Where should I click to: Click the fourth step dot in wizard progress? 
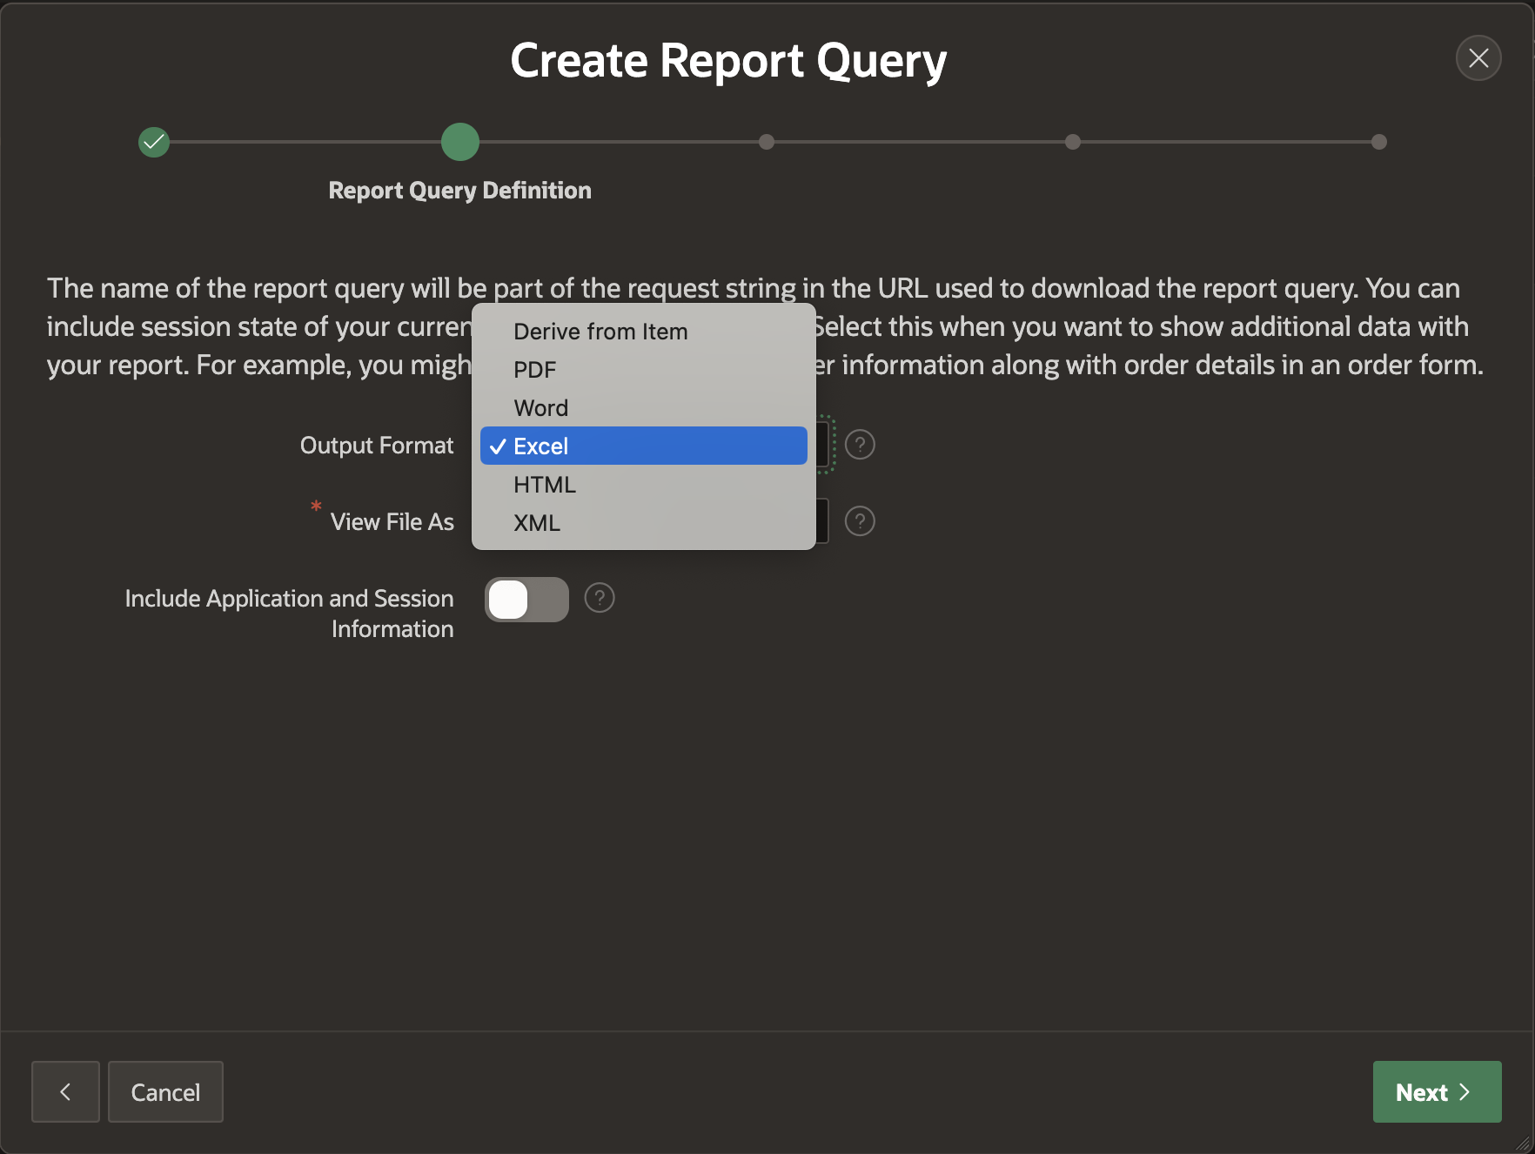click(x=1073, y=142)
